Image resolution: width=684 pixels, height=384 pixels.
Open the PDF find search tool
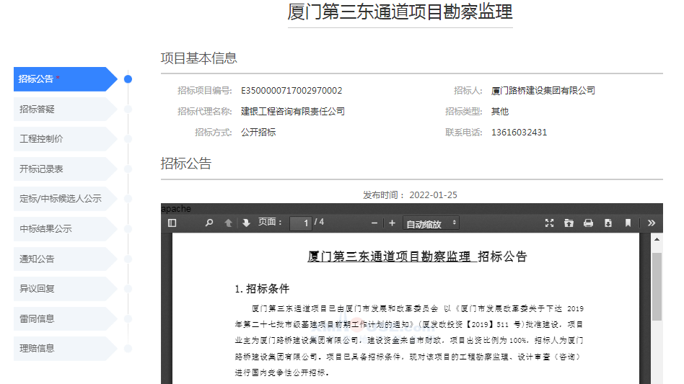click(x=209, y=223)
